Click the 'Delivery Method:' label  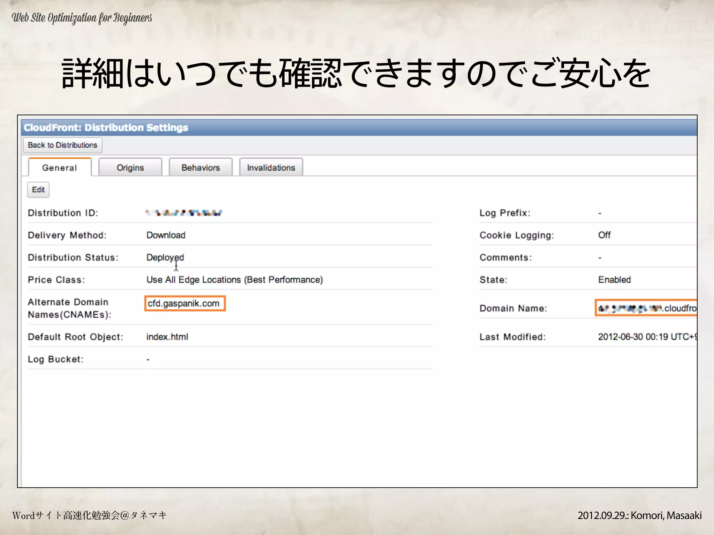[67, 235]
